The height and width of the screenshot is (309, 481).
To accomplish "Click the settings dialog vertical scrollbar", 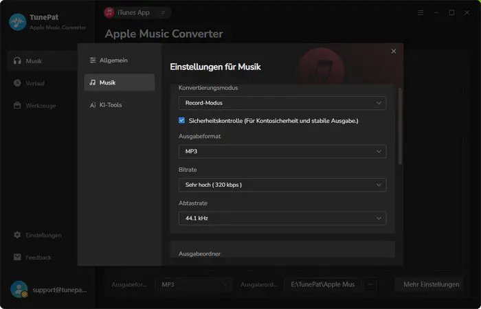I will click(400, 127).
